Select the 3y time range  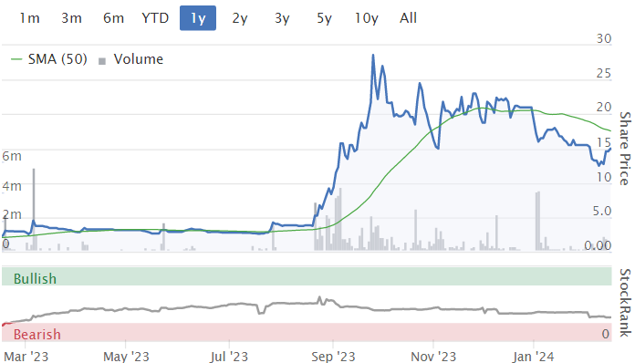(x=282, y=18)
